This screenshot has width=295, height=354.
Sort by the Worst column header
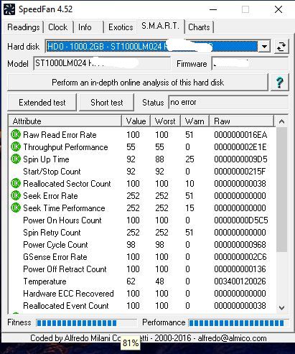tap(165, 121)
